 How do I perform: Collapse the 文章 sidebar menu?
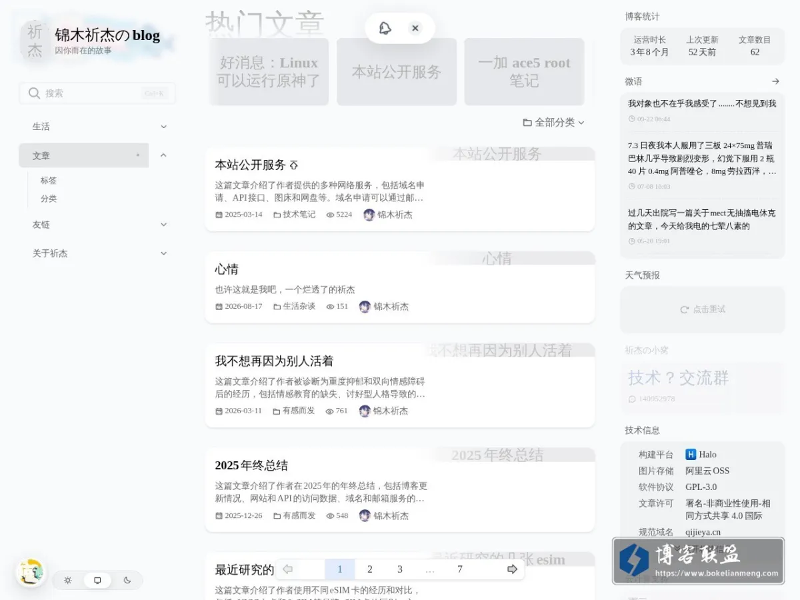pyautogui.click(x=163, y=155)
